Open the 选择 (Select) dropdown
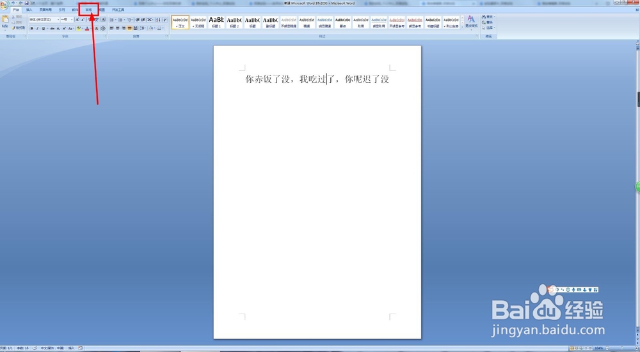 tap(488, 28)
